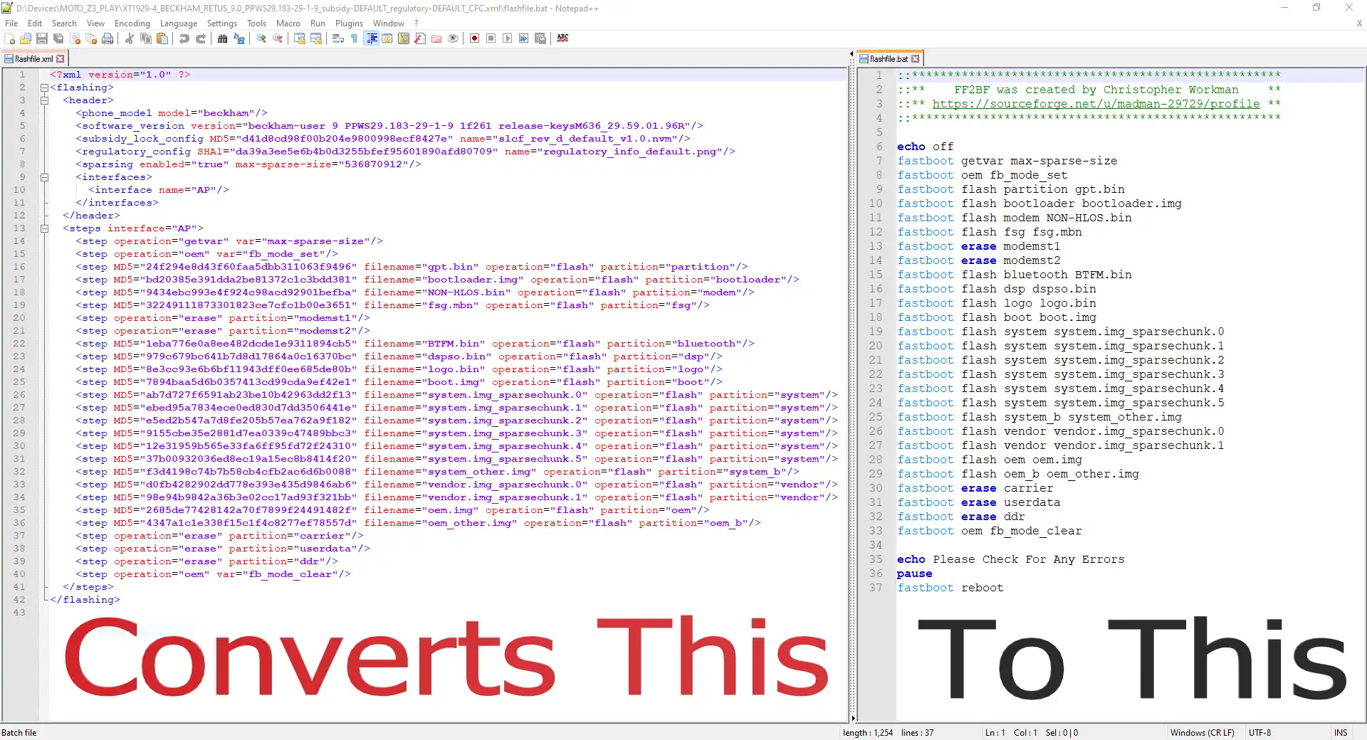Screen dimensions: 1367x740
Task: Click the Open file toolbar icon
Action: (26, 38)
